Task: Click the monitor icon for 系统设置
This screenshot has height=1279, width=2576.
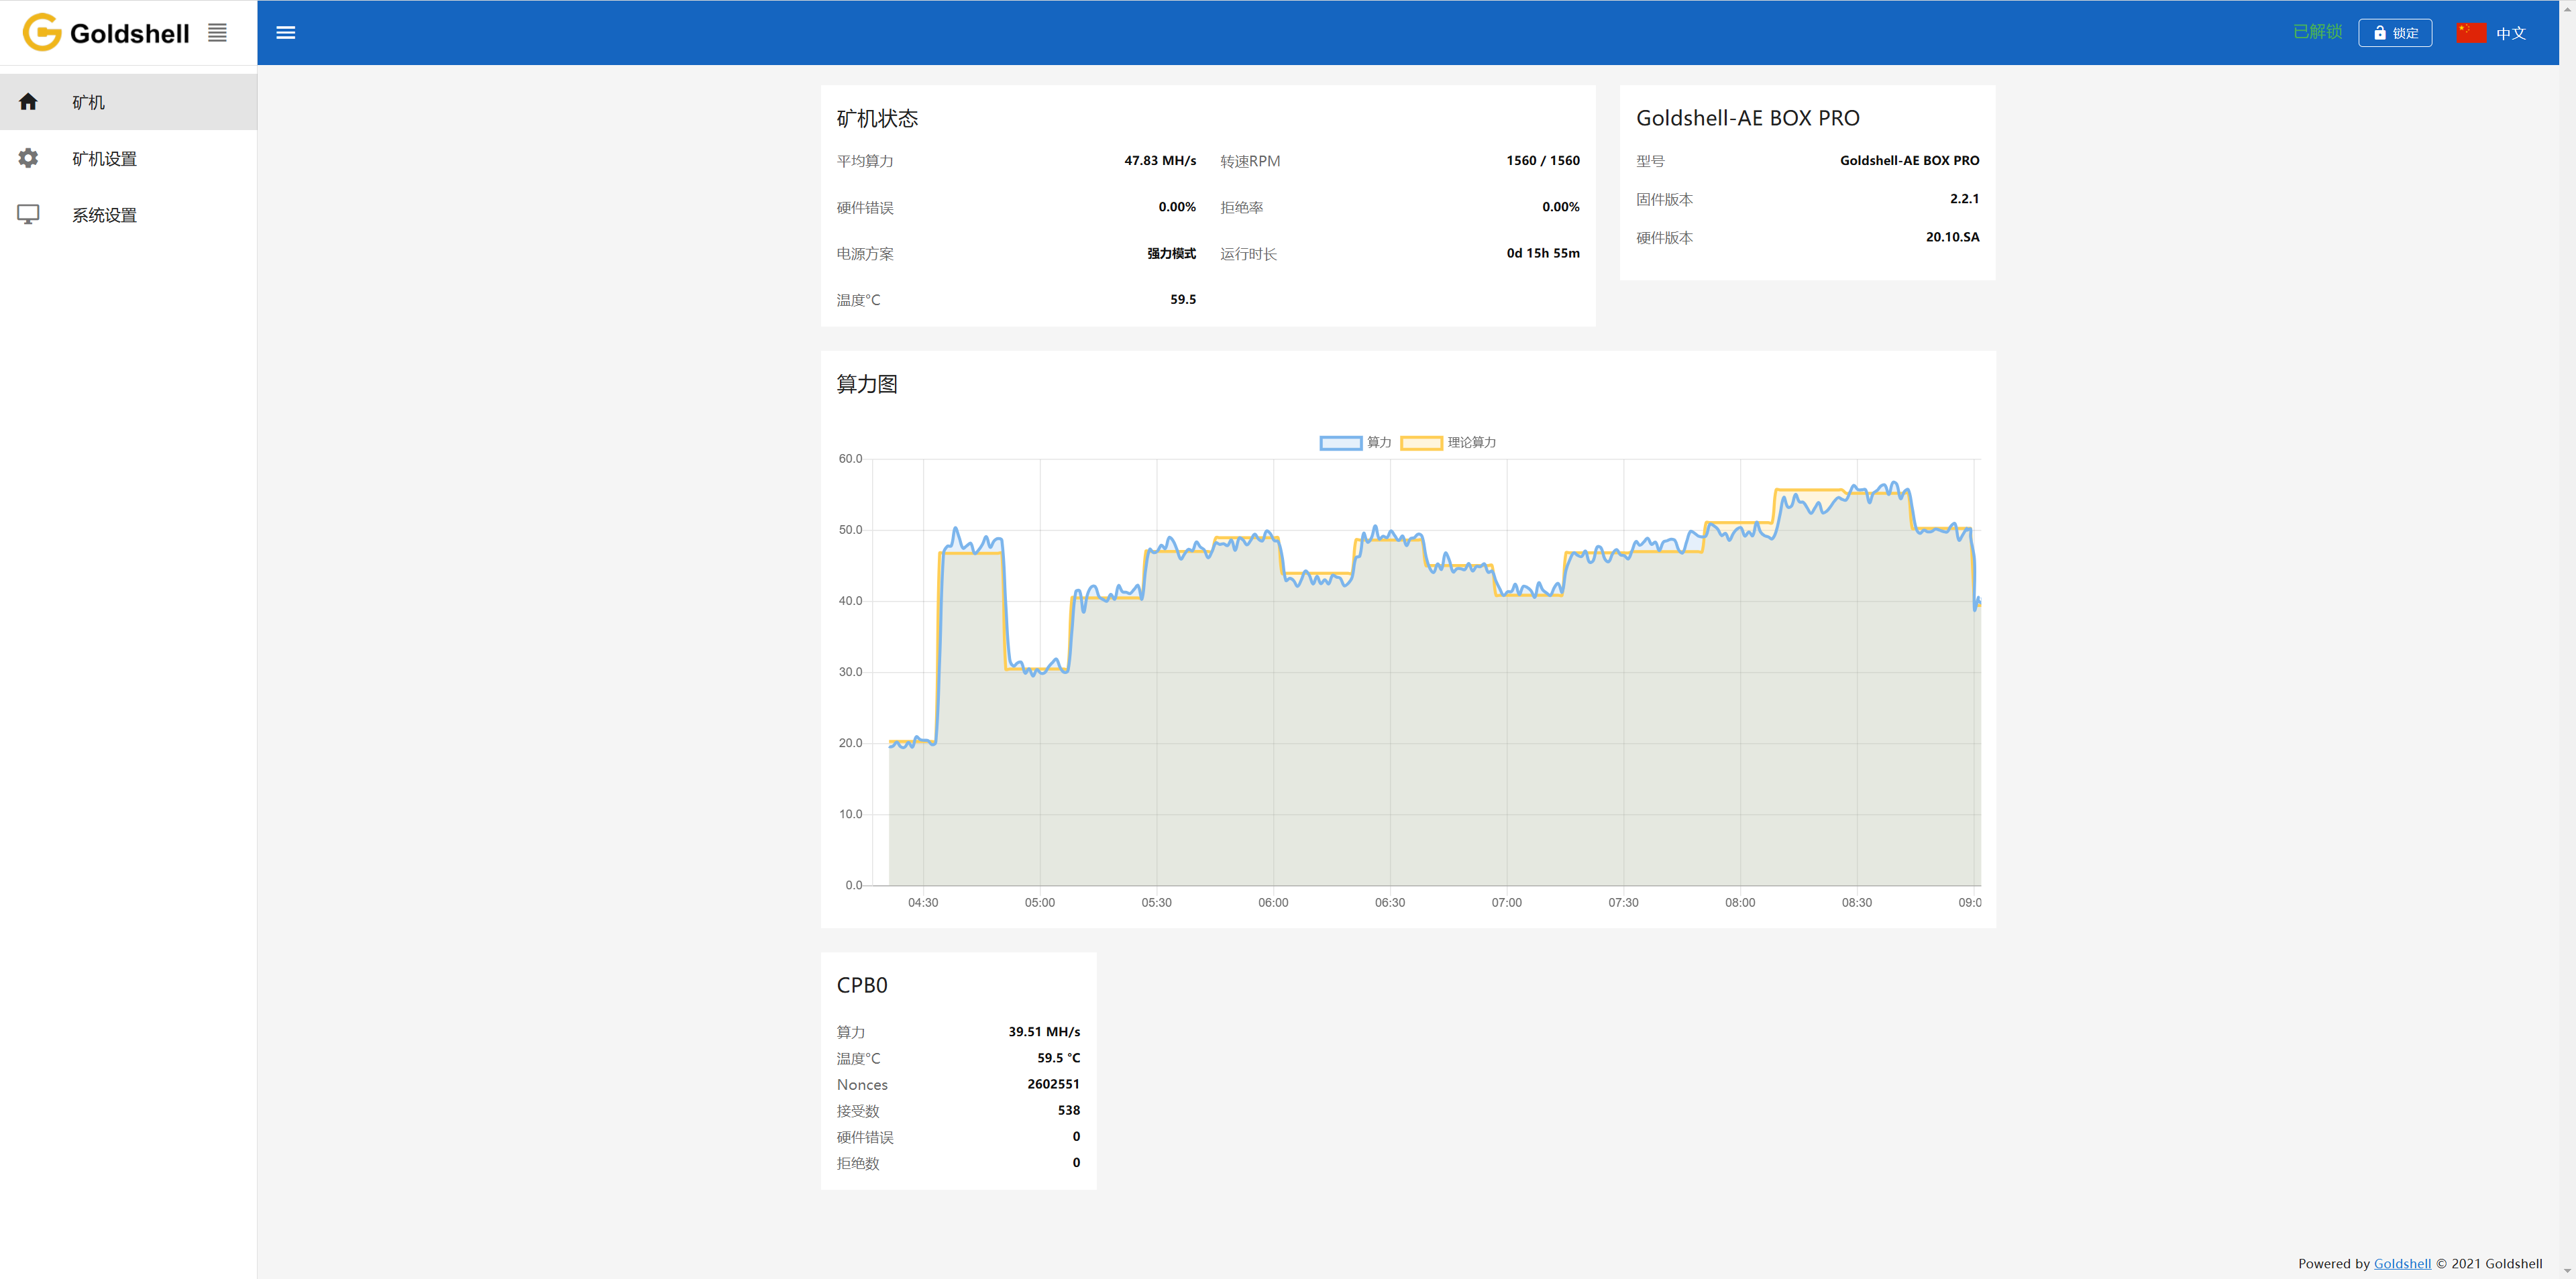Action: tap(28, 214)
